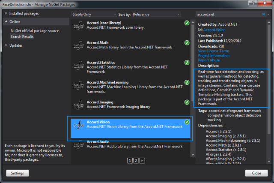Click the Accord.Math package icon
The width and height of the screenshot is (274, 183).
pyautogui.click(x=79, y=46)
